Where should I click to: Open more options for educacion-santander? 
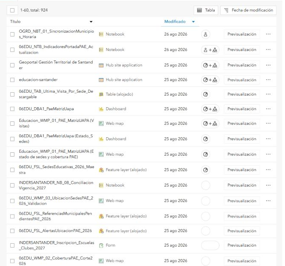tap(268, 80)
